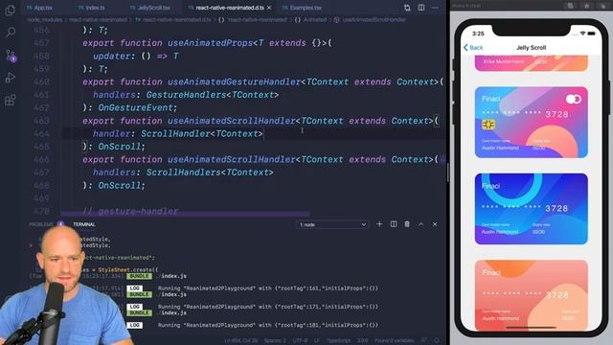Tap the pink Finaci card ending 3728
613x345 pixels.
click(x=531, y=122)
